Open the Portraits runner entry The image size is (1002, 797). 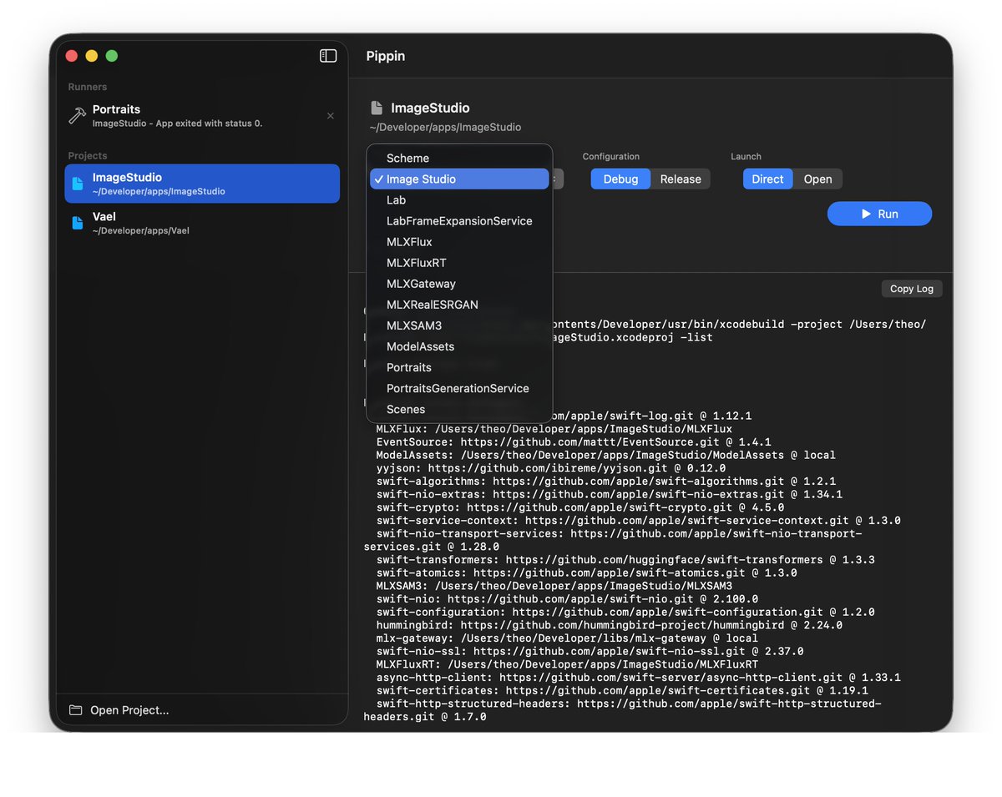click(x=202, y=116)
